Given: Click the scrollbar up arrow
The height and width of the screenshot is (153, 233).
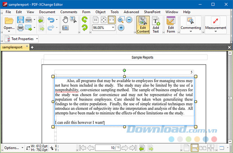Looking at the screenshot, I should pos(230,53).
